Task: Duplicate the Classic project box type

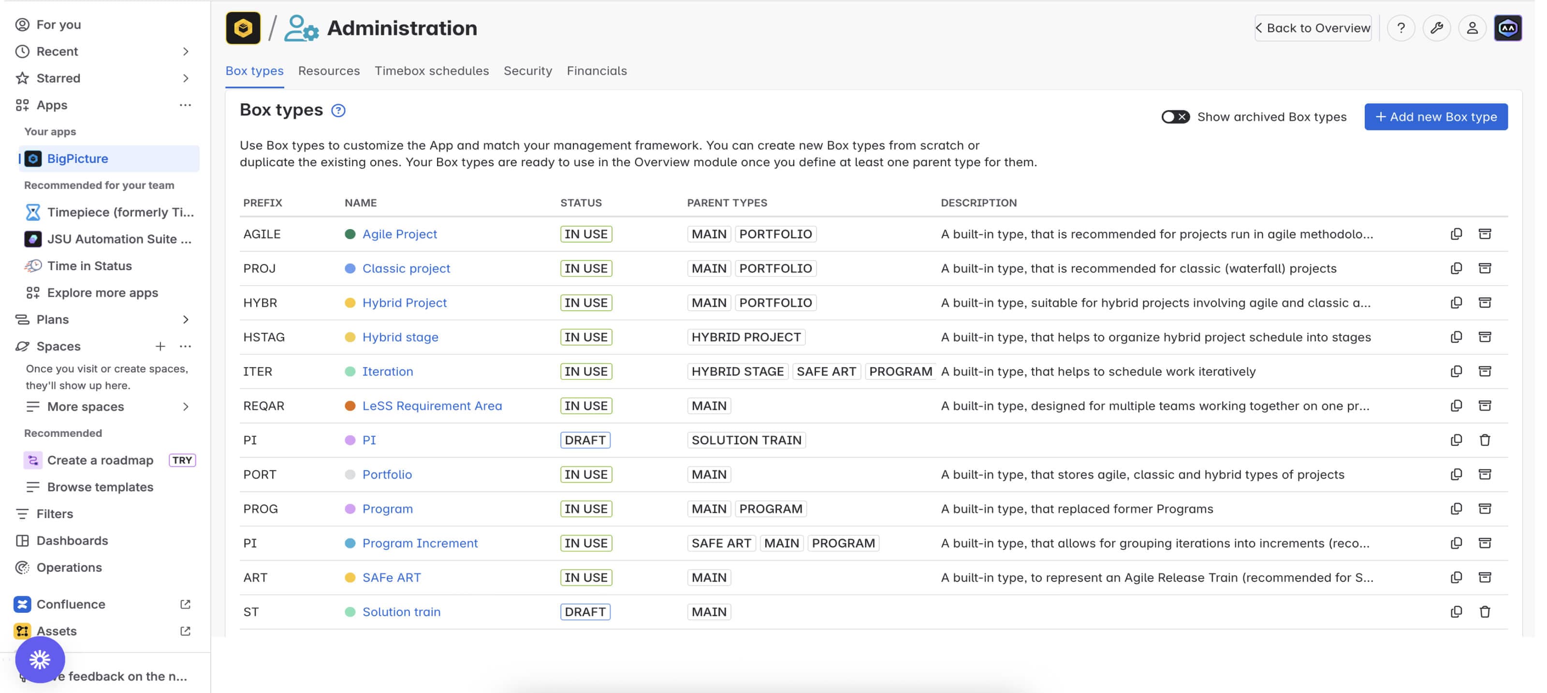Action: (x=1456, y=268)
